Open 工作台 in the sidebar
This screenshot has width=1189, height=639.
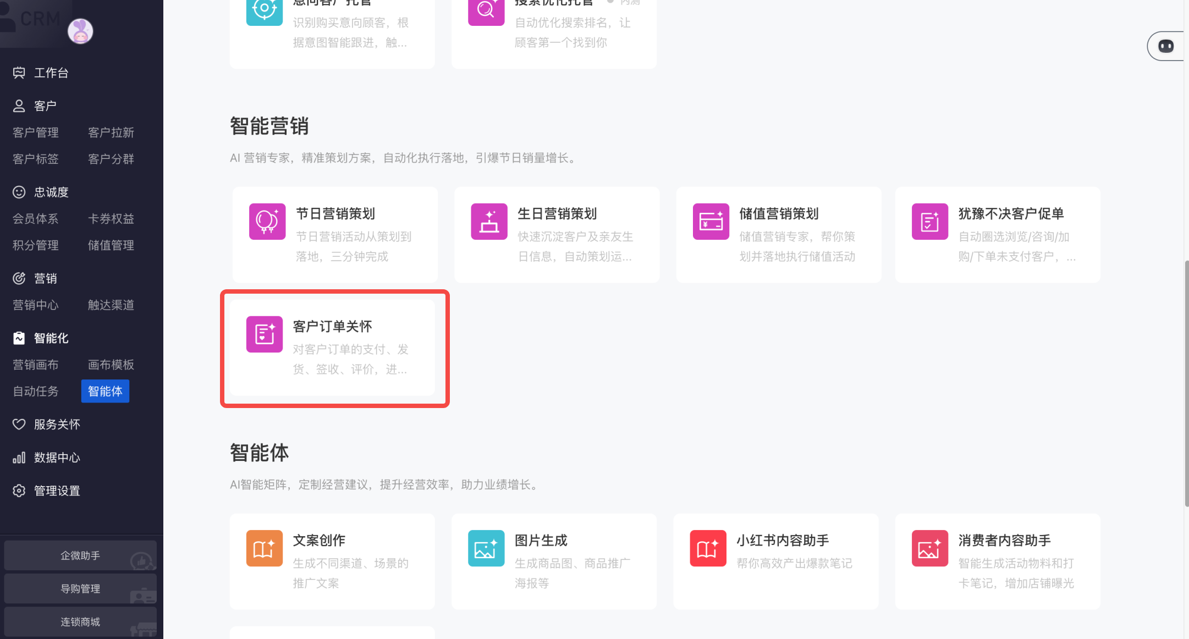coord(51,73)
